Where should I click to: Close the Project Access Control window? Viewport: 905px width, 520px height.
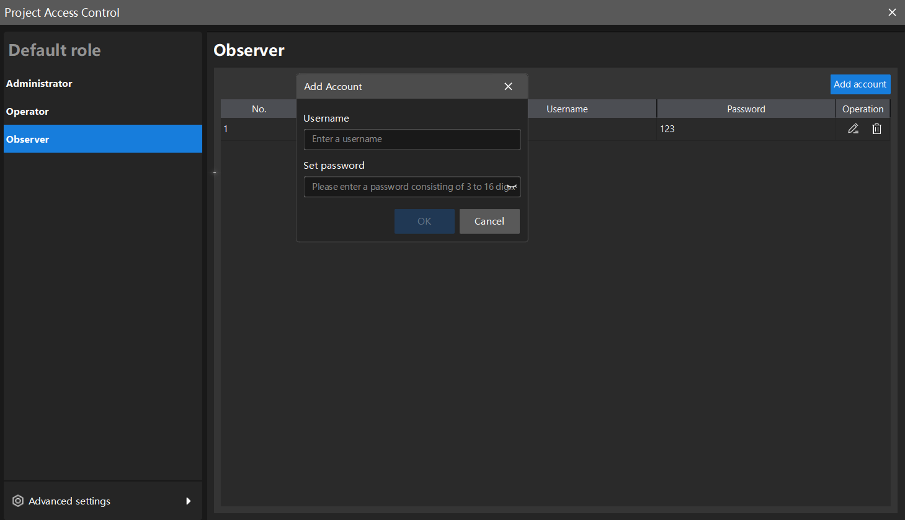tap(892, 12)
